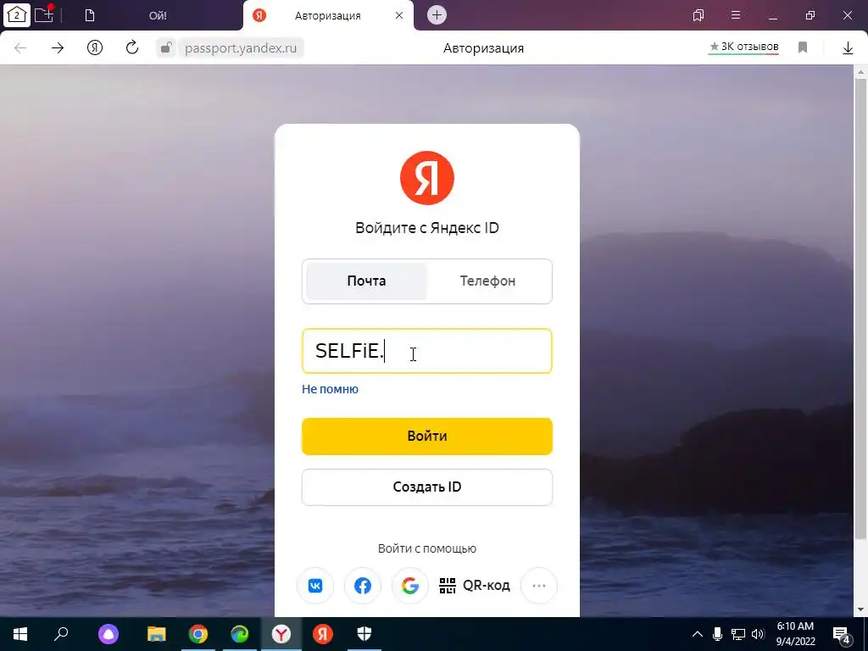The image size is (868, 651).
Task: Click the Создать ID button
Action: pos(427,487)
